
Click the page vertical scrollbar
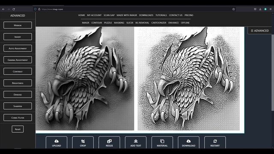pos(273,72)
